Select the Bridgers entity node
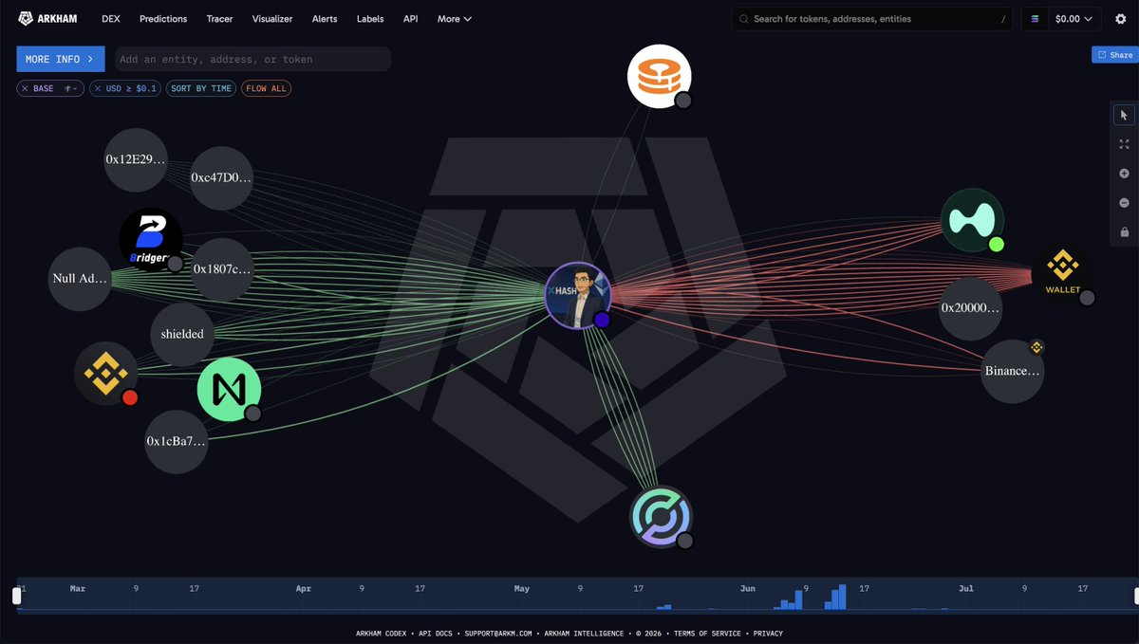Screen dimensions: 1139x644 (151, 240)
